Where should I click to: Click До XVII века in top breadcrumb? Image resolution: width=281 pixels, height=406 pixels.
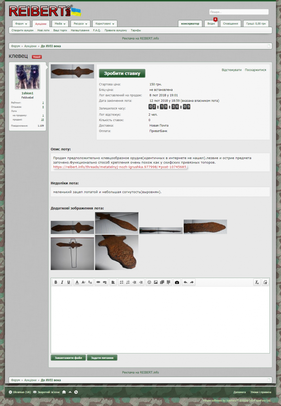[51, 46]
